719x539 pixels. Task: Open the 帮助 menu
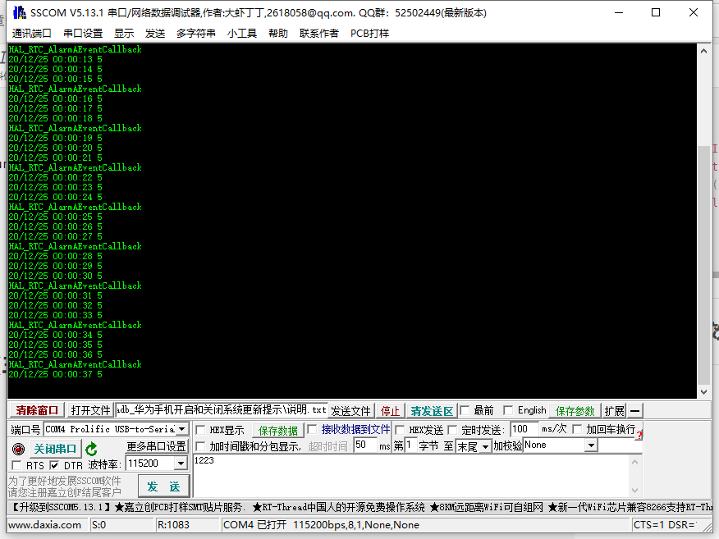click(278, 34)
